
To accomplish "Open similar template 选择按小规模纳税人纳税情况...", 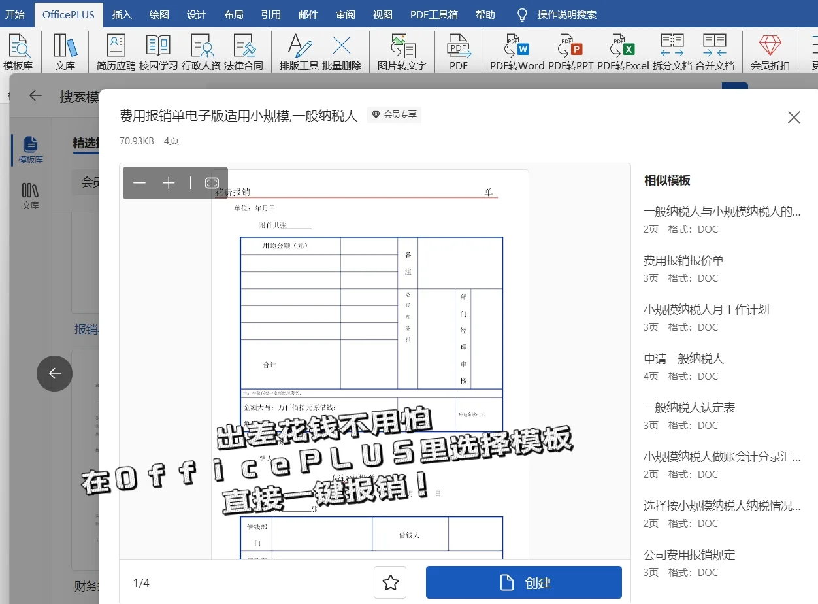I will tap(722, 506).
